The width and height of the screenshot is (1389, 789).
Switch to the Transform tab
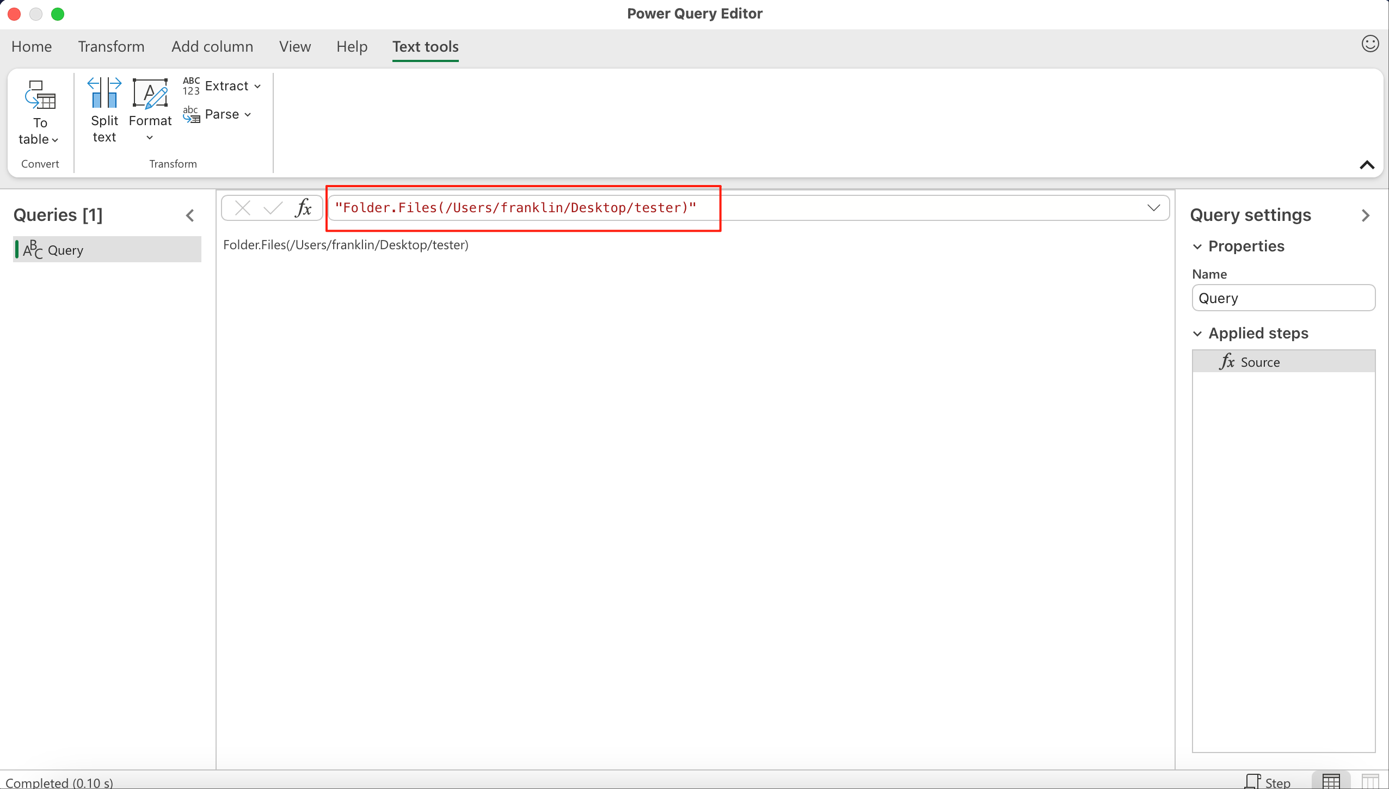(x=111, y=47)
